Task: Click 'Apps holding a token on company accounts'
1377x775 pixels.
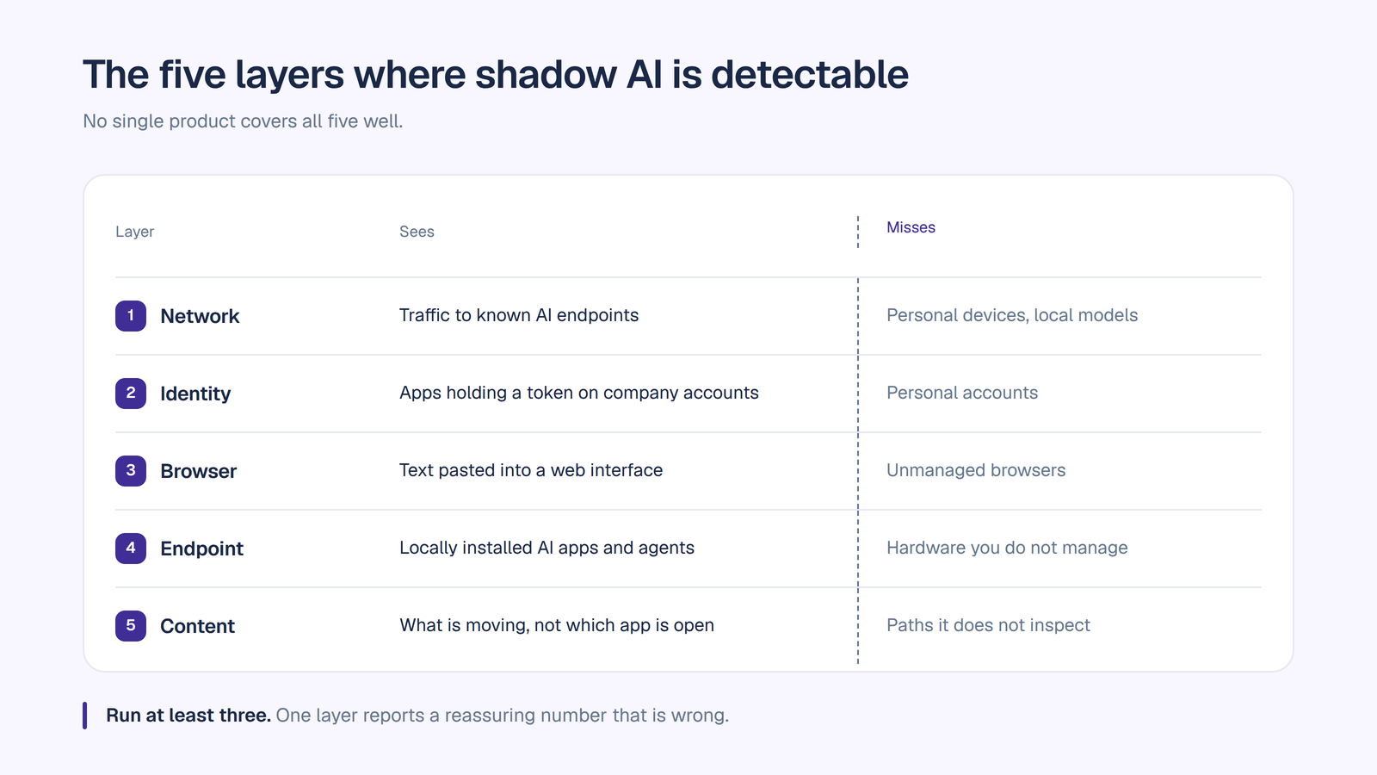Action: pyautogui.click(x=579, y=393)
